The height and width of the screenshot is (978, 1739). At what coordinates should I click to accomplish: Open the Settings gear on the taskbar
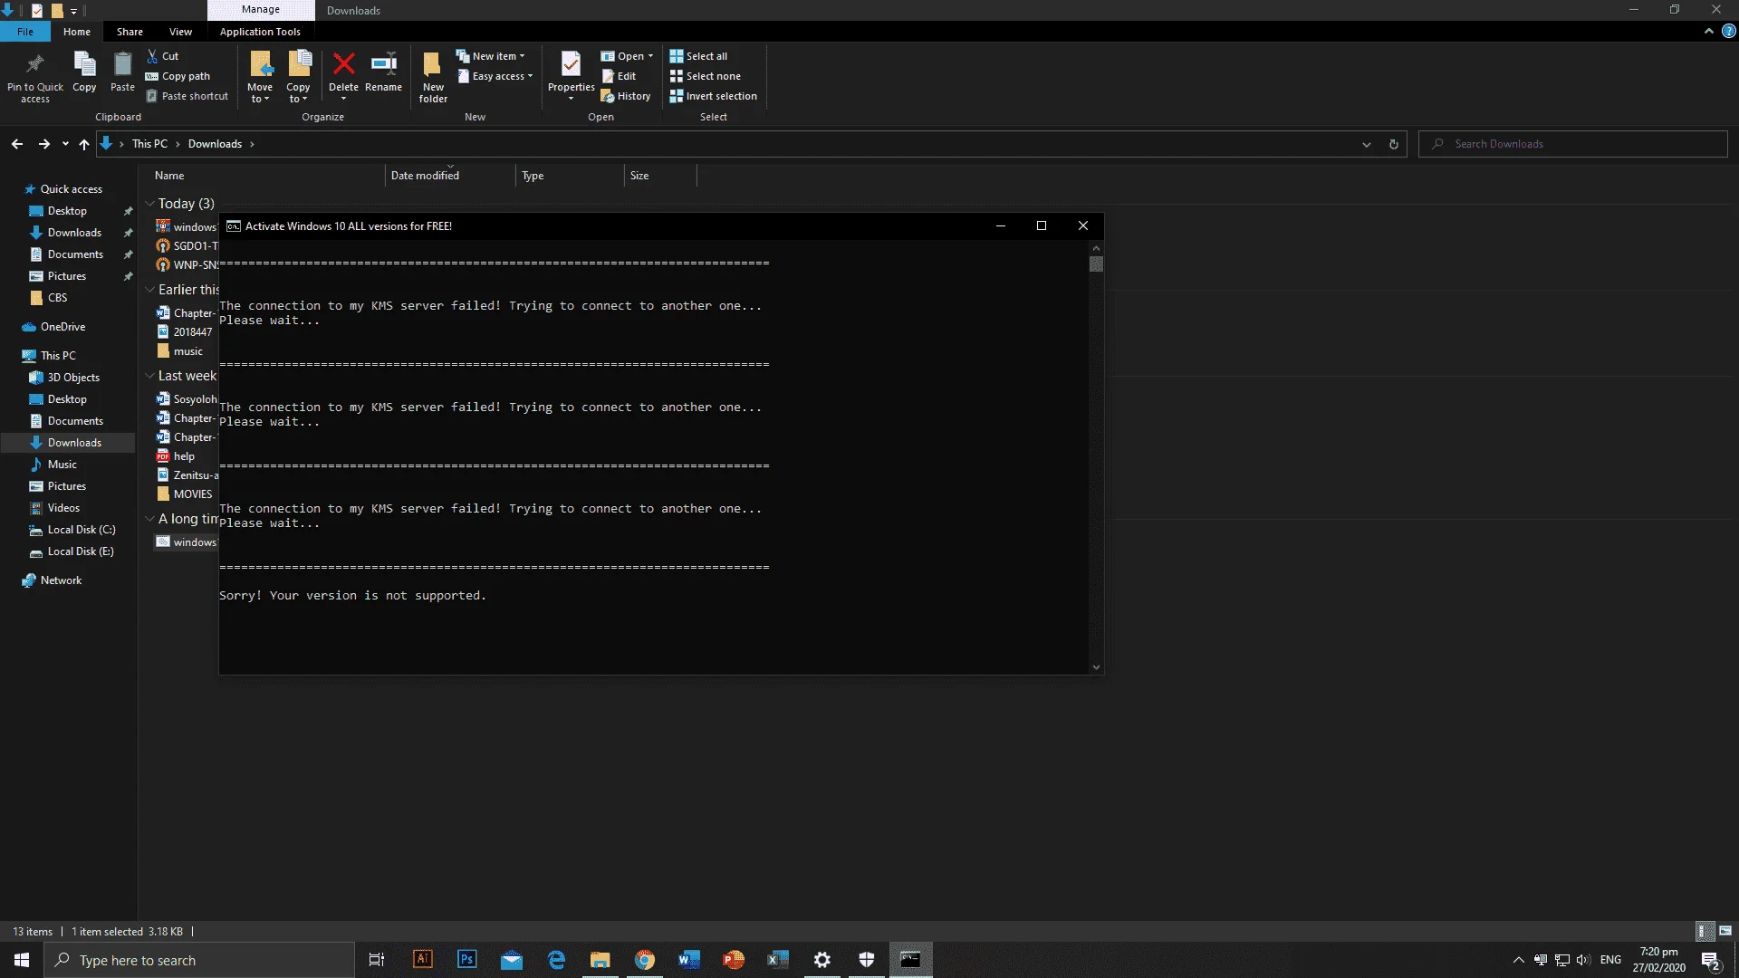(x=822, y=960)
